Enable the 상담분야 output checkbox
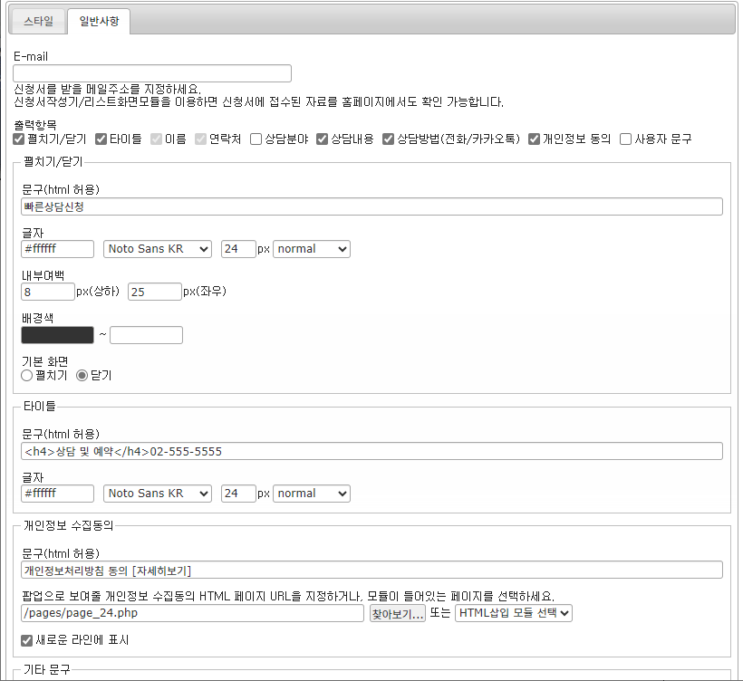 tap(256, 139)
